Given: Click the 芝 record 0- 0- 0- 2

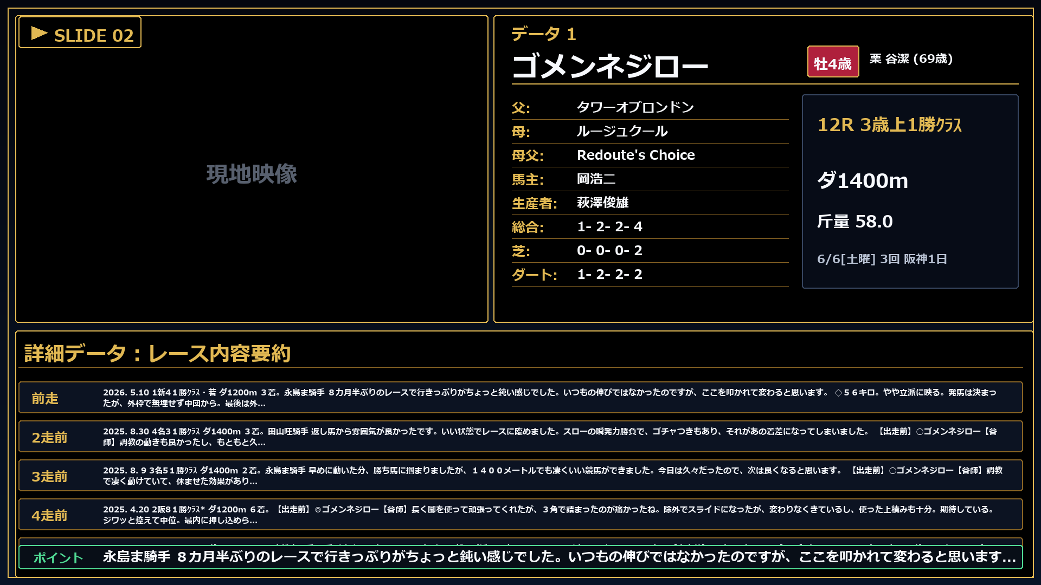Looking at the screenshot, I should (x=609, y=250).
